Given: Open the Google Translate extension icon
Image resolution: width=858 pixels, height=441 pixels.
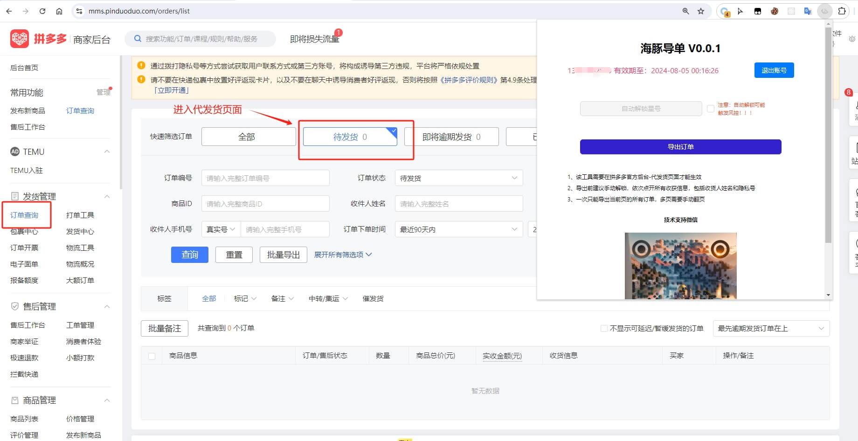Looking at the screenshot, I should point(808,11).
